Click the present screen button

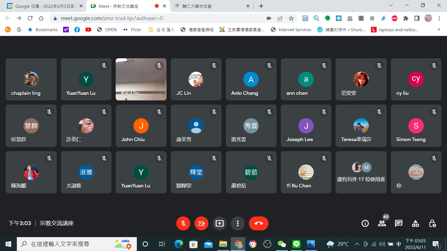click(220, 223)
